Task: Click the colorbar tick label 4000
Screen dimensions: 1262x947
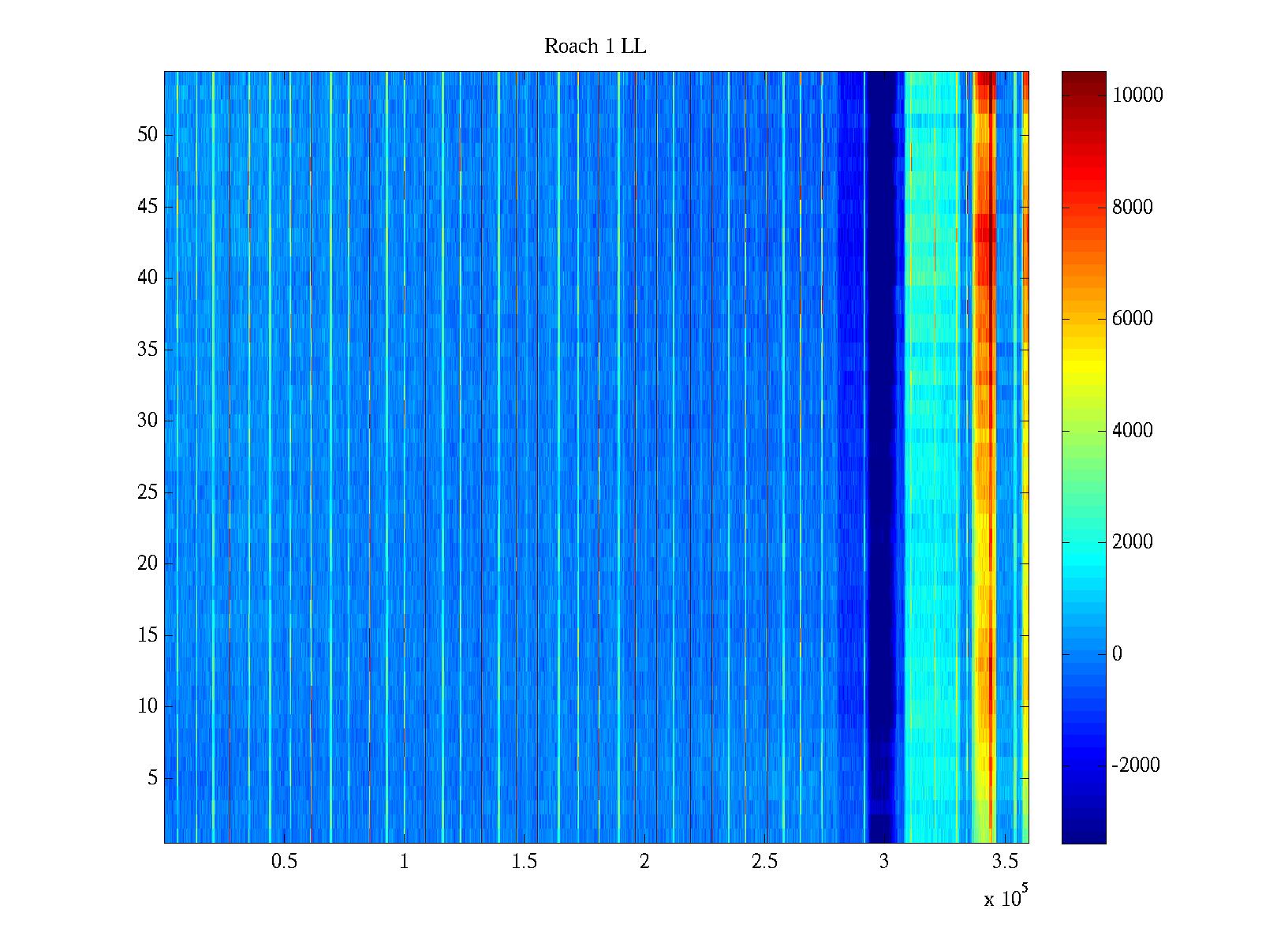Action: (x=1132, y=431)
